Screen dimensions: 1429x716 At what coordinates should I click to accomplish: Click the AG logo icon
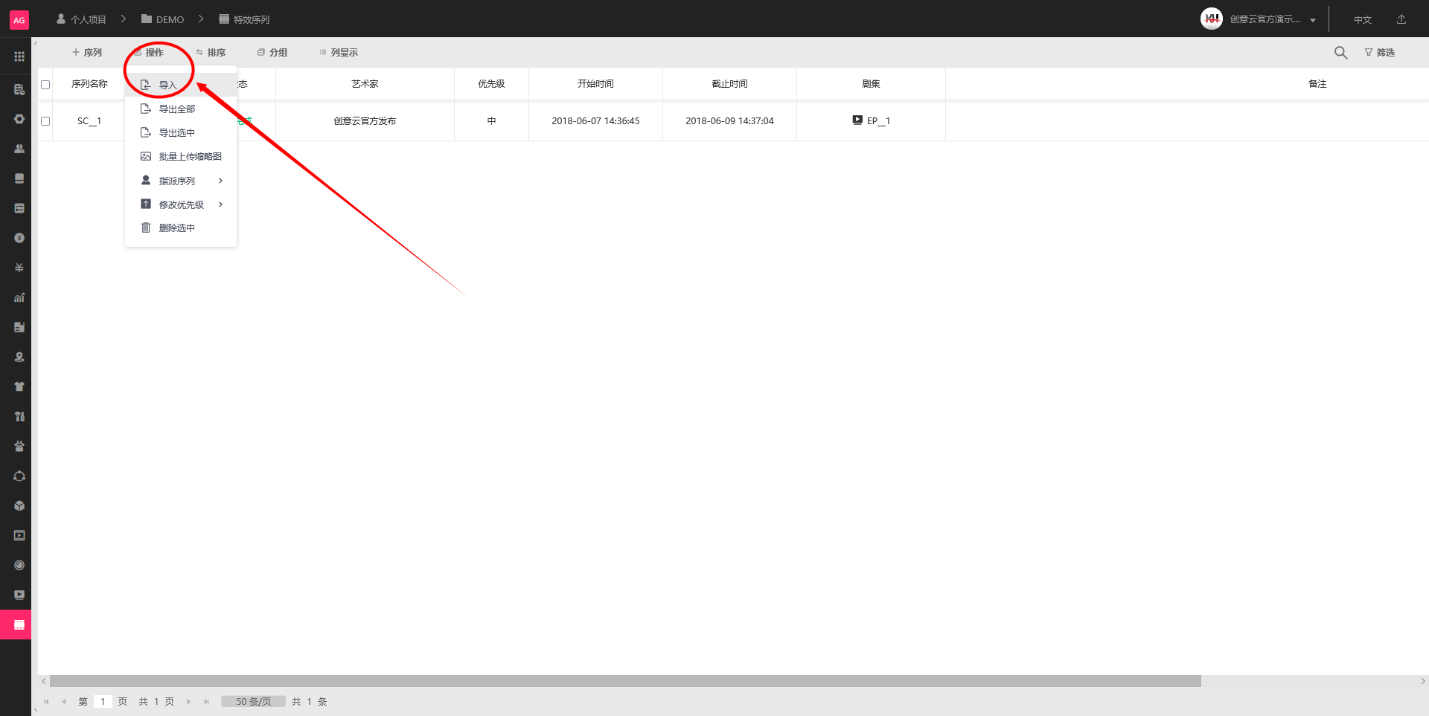(19, 20)
